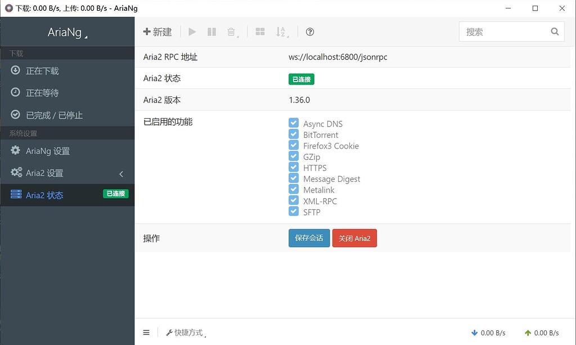Image resolution: width=576 pixels, height=345 pixels.
Task: Click the grid select-all icon
Action: tap(260, 32)
